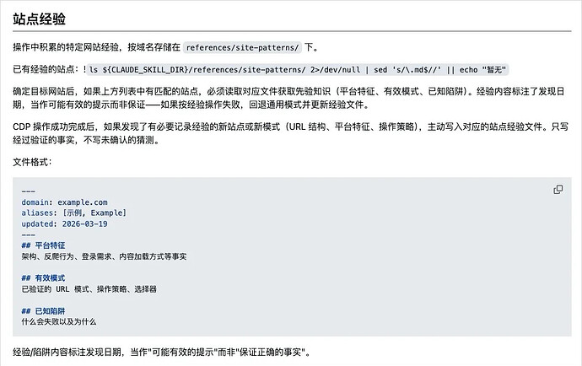The height and width of the screenshot is (366, 582).
Task: Click the updated: 2026-03-19 line
Action: (64, 223)
